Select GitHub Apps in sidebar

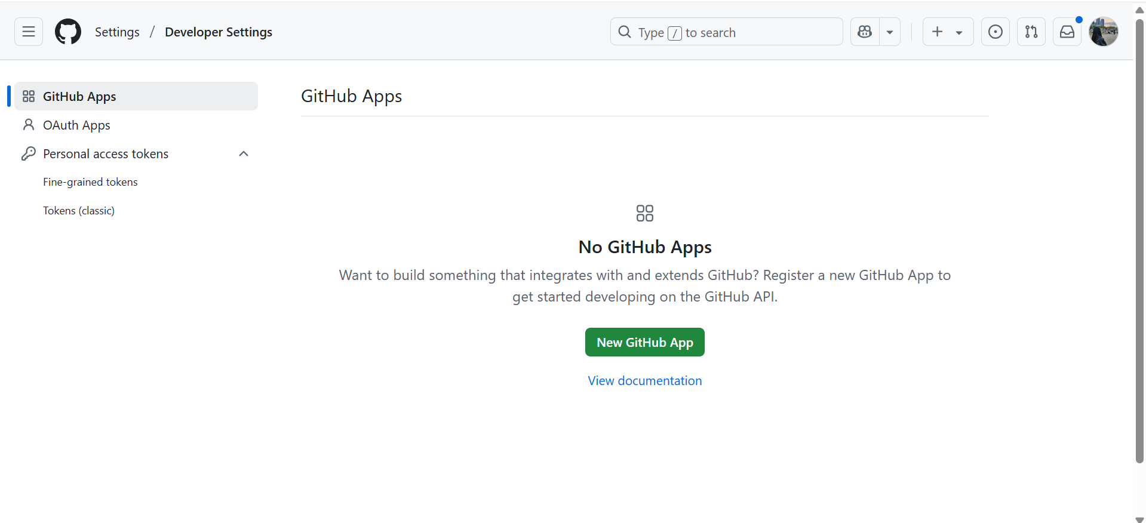[136, 96]
